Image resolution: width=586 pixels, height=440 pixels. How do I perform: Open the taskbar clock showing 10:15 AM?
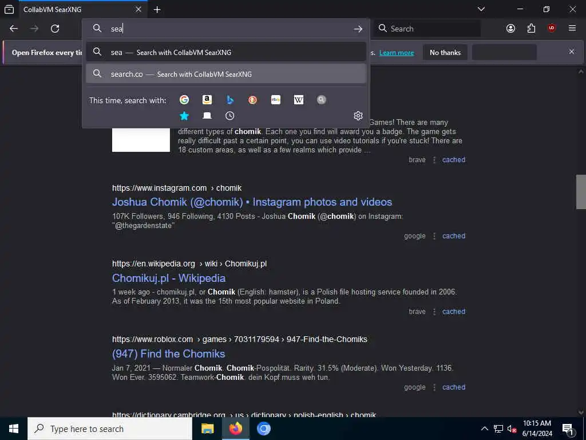[x=537, y=429]
